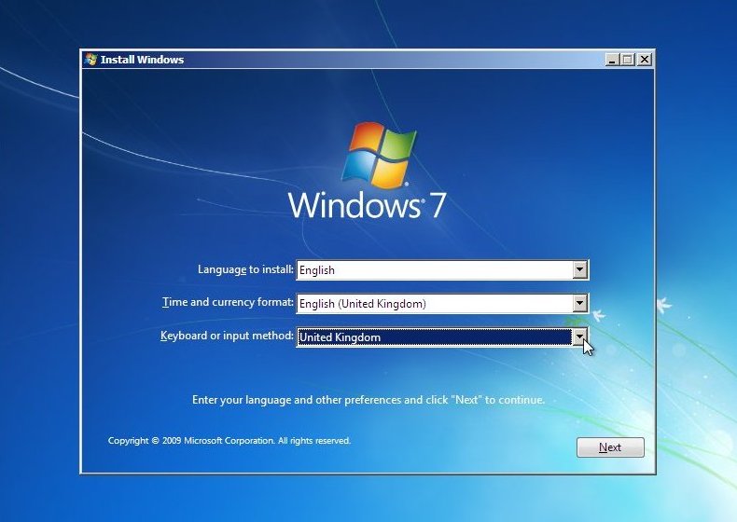Expand the Language to install dropdown arrow
The height and width of the screenshot is (522, 737).
580,270
